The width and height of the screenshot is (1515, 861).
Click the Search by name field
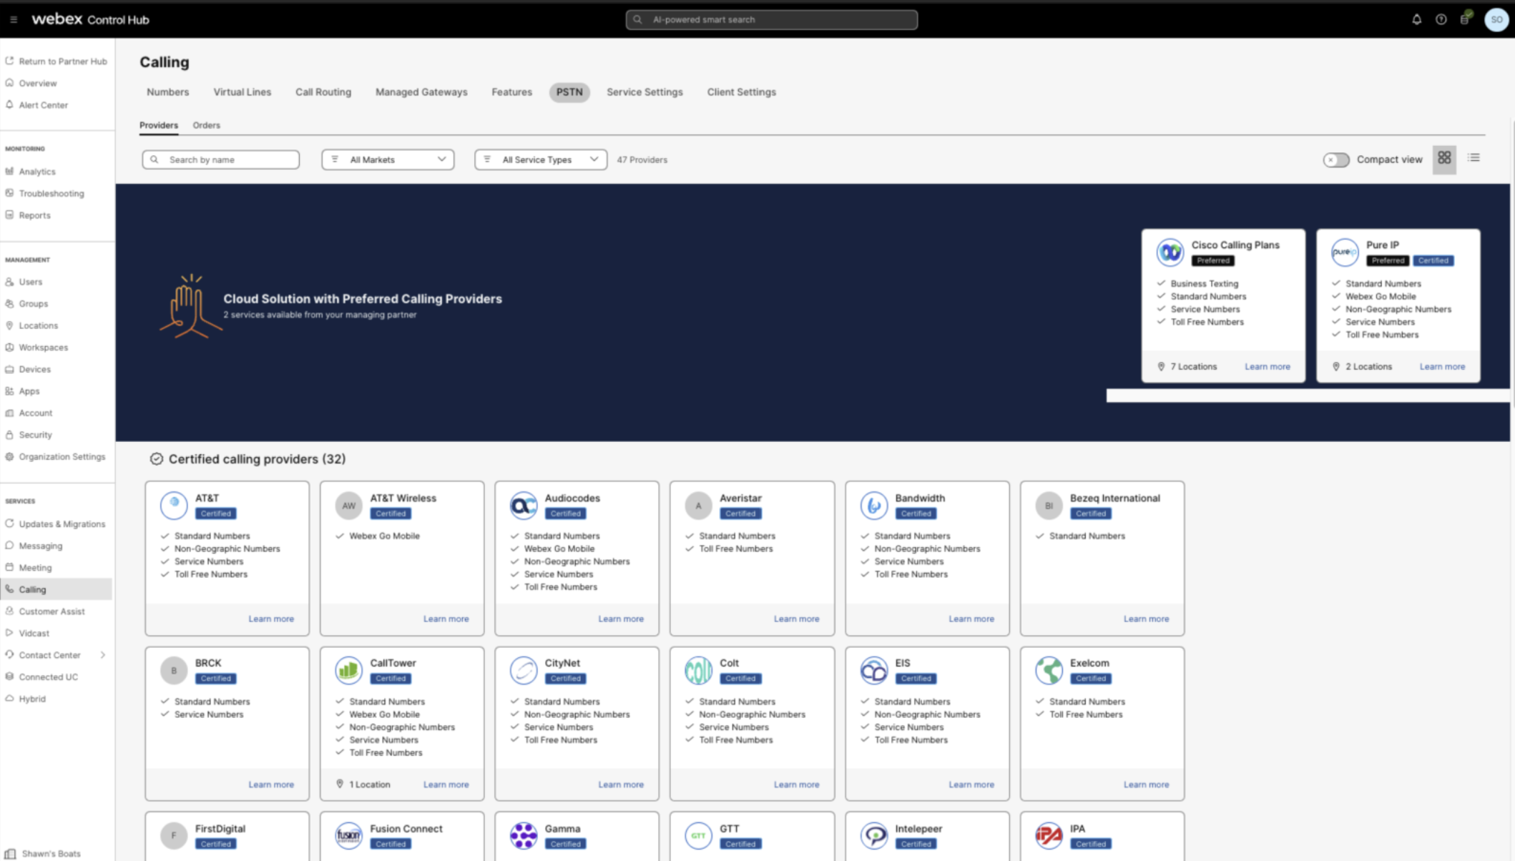[221, 159]
